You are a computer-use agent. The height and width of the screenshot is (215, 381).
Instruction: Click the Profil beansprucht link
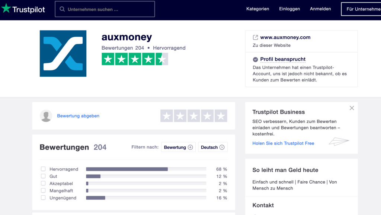coord(283,59)
